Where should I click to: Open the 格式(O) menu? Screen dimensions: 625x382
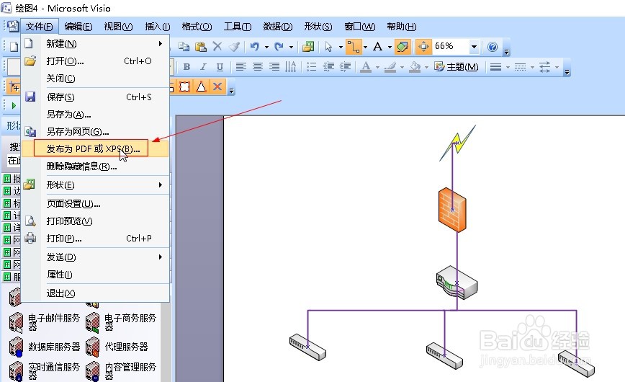click(197, 27)
